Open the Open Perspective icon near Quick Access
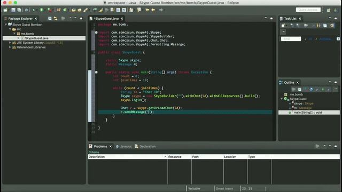Viewport: 342px width, 192px height. tap(329, 10)
